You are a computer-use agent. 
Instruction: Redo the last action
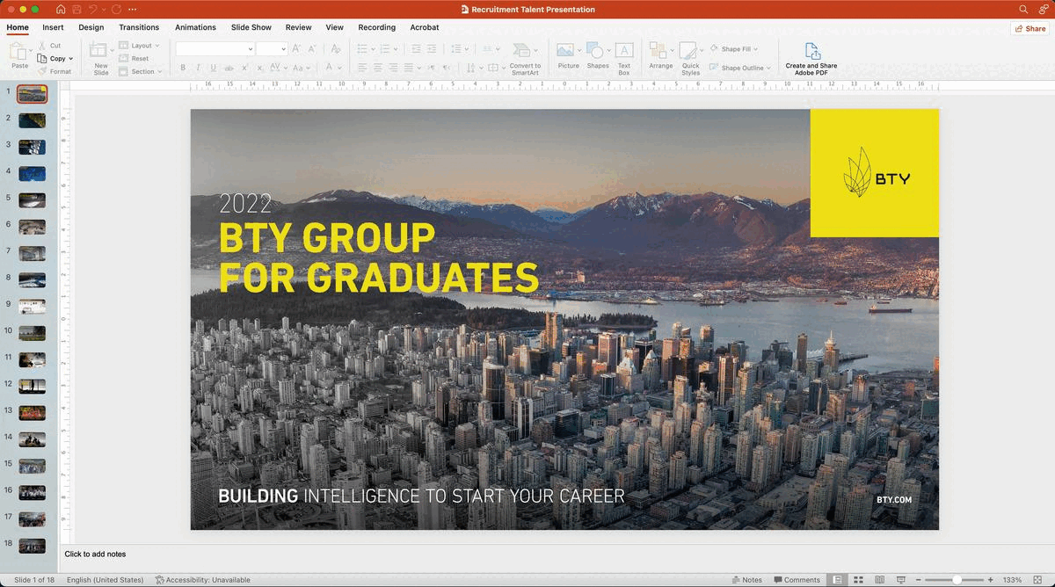pos(116,9)
